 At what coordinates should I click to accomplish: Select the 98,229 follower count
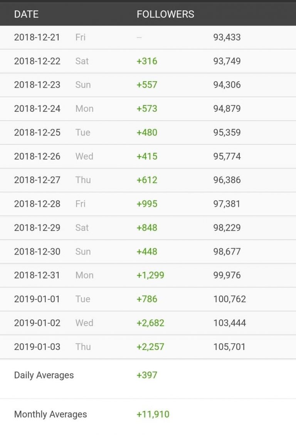tap(227, 228)
